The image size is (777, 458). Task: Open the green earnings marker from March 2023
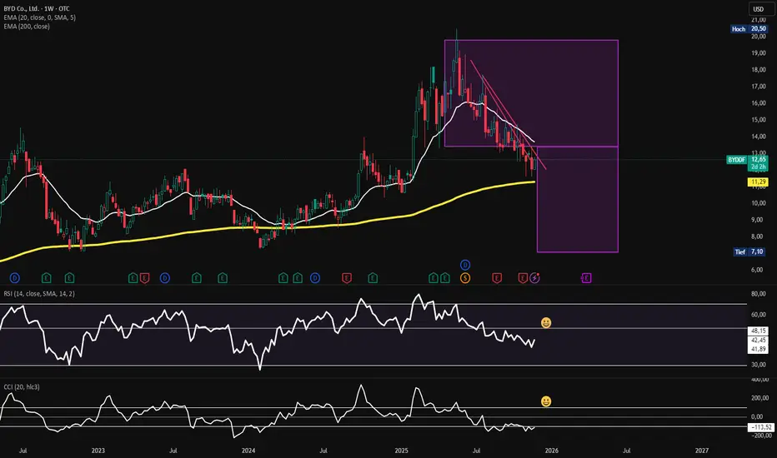coord(133,278)
